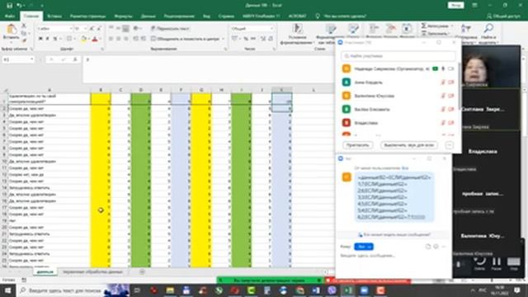Apply the yellow fill color

pyautogui.click(x=83, y=39)
